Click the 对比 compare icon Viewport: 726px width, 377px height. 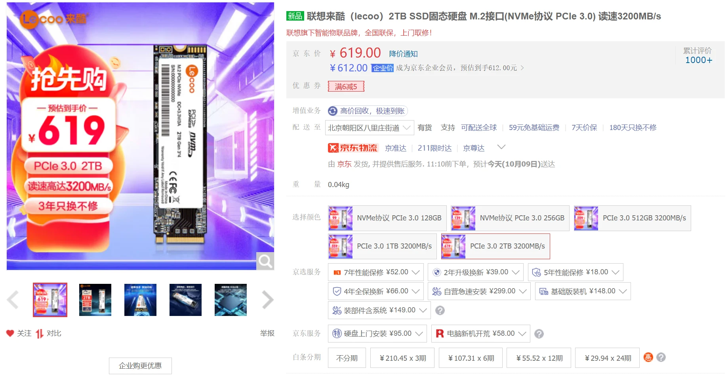(40, 334)
